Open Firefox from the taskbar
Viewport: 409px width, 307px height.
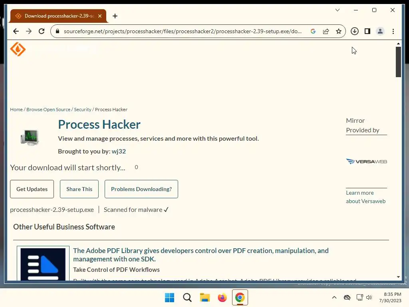pos(222,297)
